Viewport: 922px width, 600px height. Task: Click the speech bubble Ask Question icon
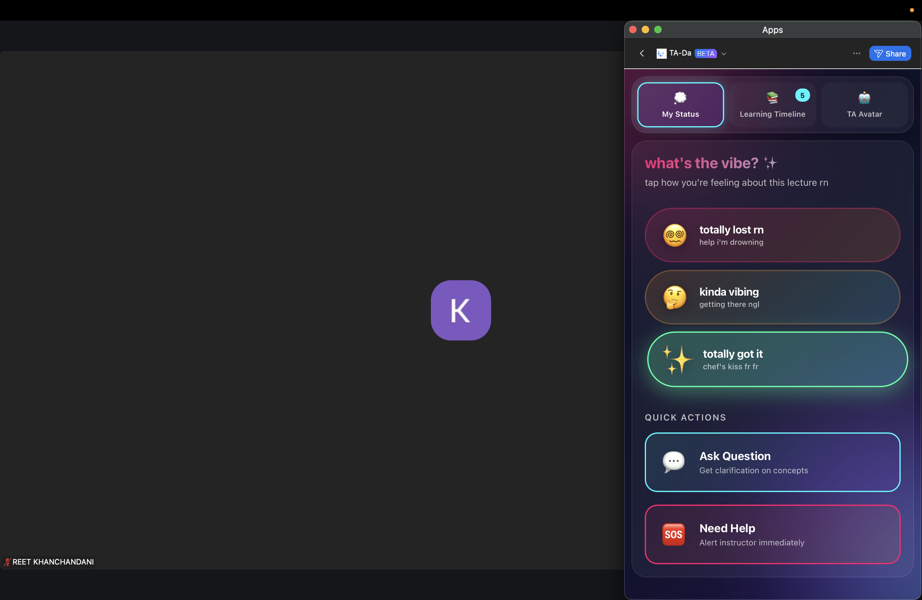coord(674,462)
